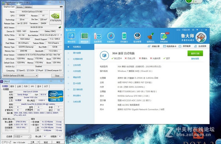Click the 生成报表 generate report icon
The width and height of the screenshot is (221, 144).
pos(195,46)
